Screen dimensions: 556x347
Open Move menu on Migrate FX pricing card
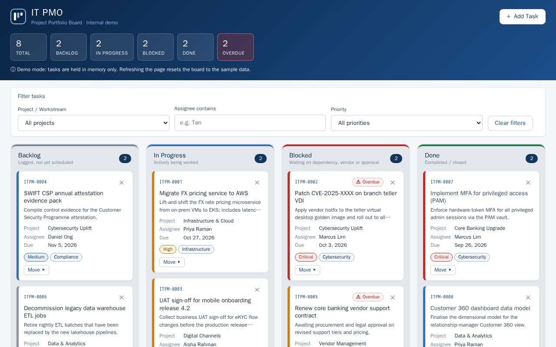point(172,262)
